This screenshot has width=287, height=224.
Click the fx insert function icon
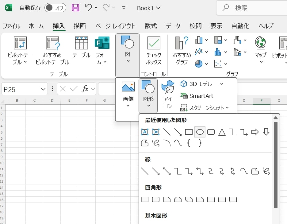[85, 89]
